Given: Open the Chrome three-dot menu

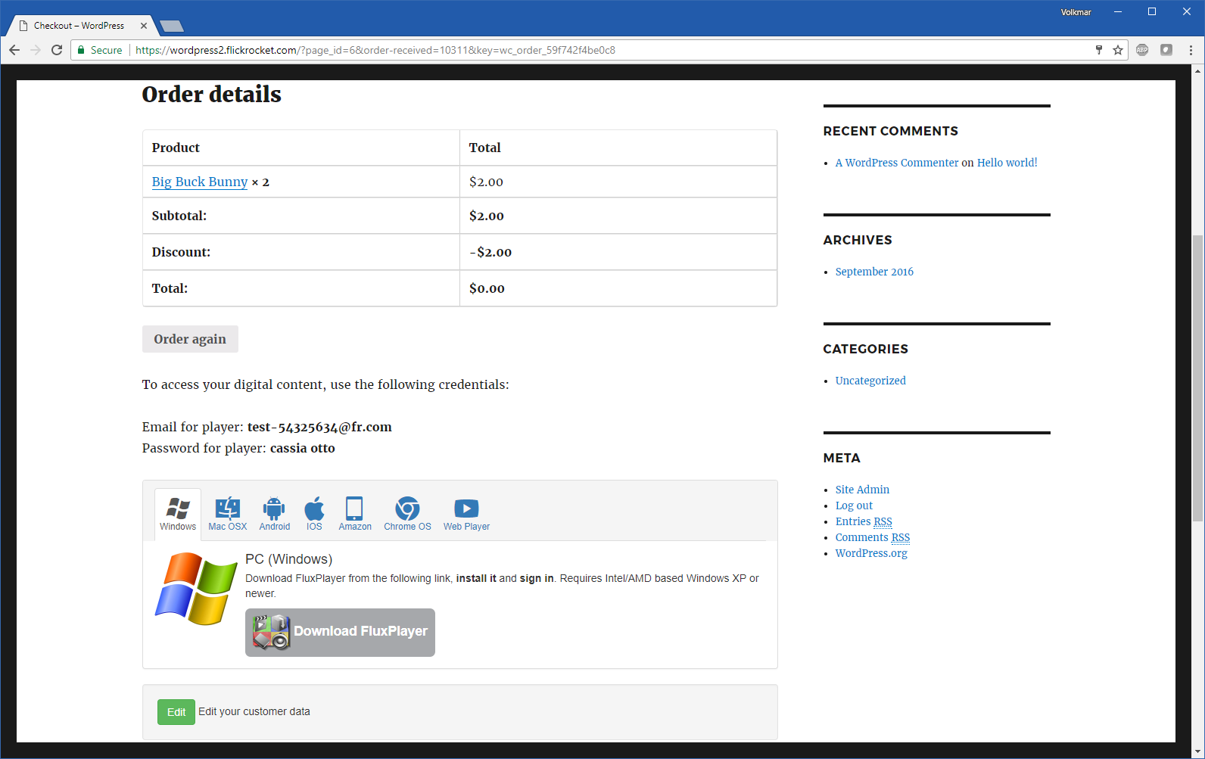Looking at the screenshot, I should (x=1191, y=50).
